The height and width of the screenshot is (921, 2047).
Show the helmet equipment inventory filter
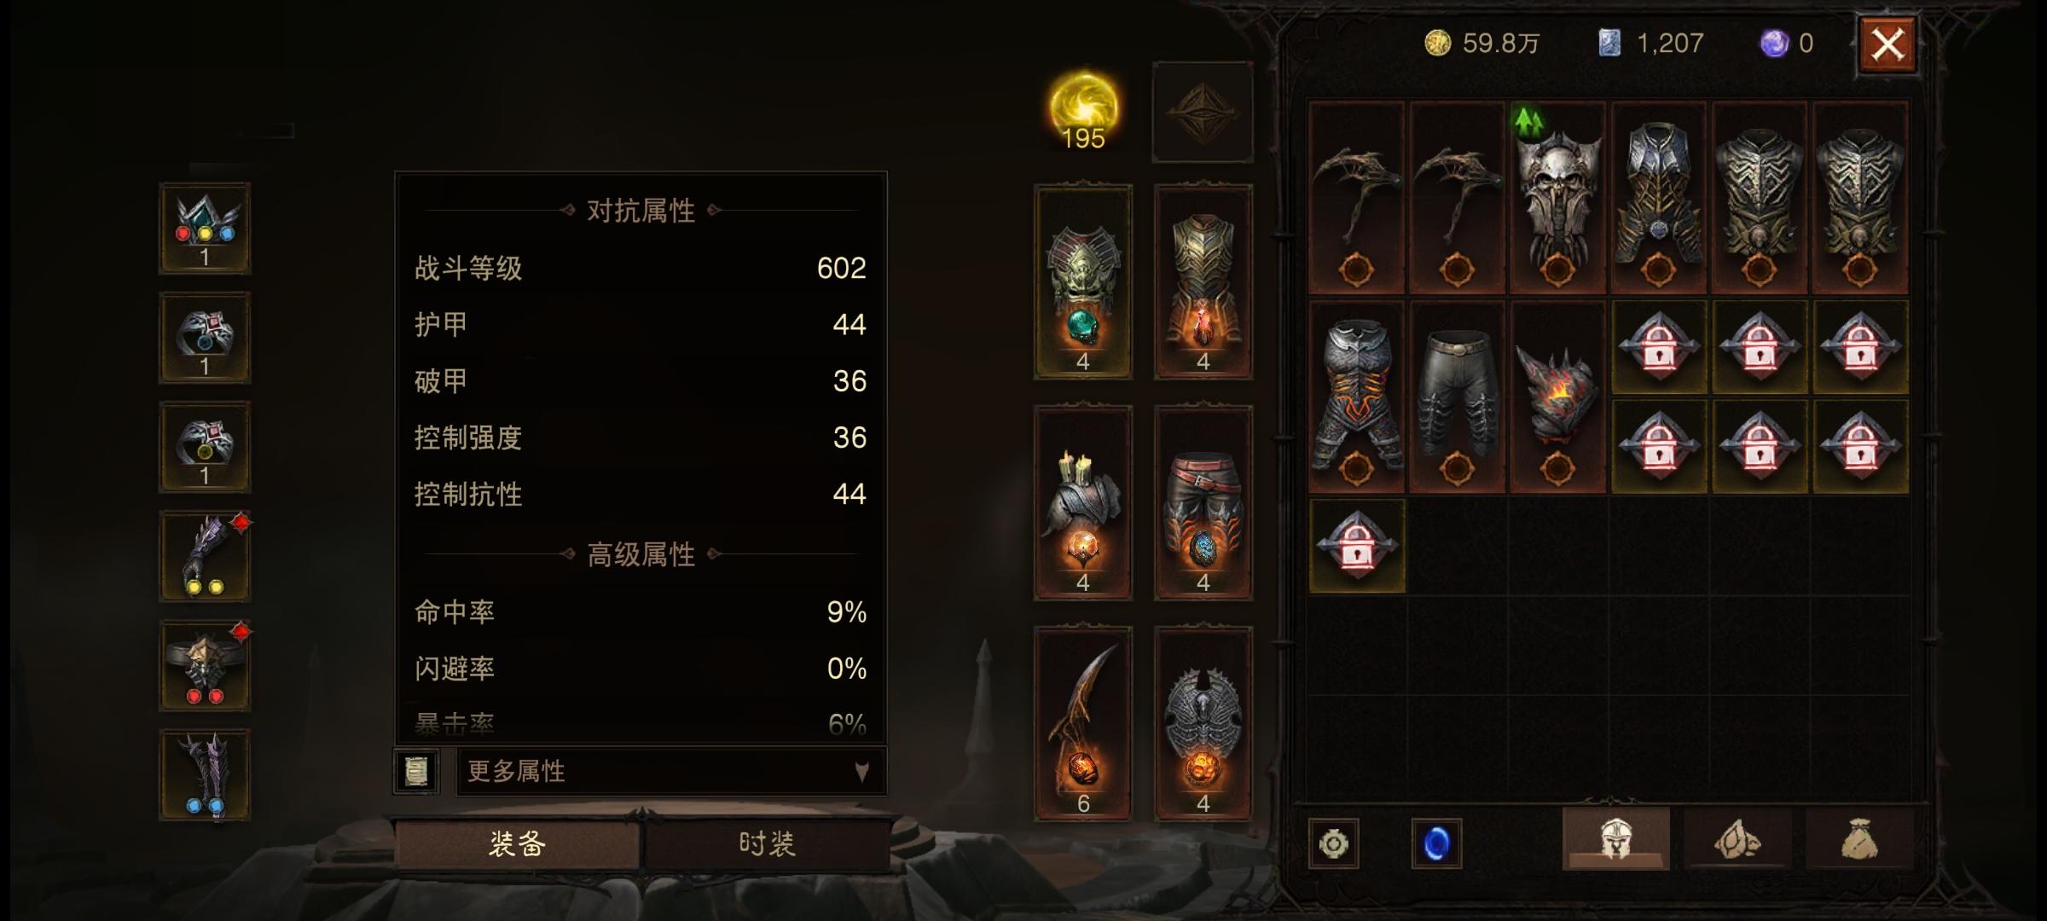click(1615, 839)
